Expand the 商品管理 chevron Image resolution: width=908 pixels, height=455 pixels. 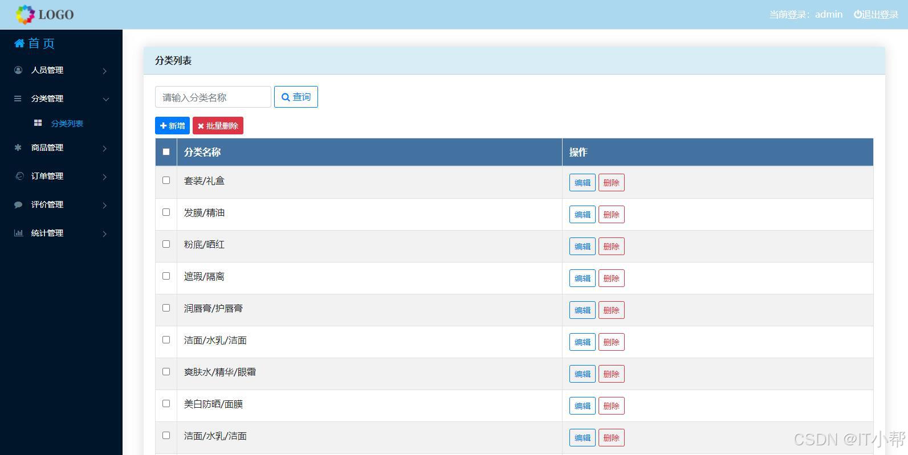coord(105,148)
